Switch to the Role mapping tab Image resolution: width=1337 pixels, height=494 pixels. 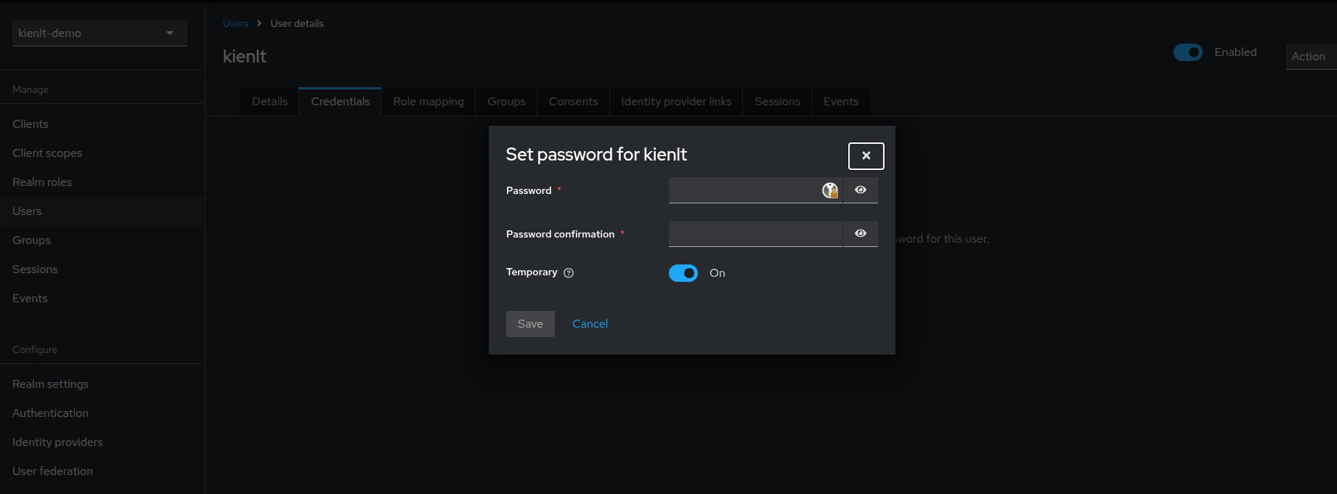[428, 101]
